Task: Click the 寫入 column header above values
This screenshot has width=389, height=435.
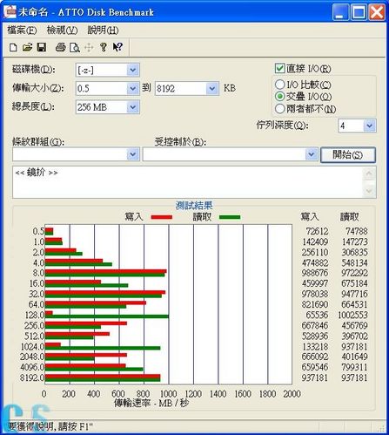Action: click(x=310, y=217)
